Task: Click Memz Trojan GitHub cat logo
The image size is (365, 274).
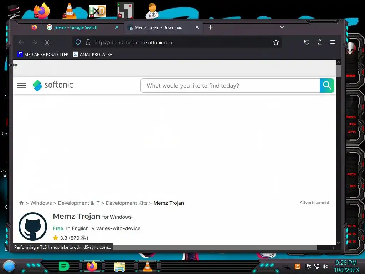Action: point(33,226)
